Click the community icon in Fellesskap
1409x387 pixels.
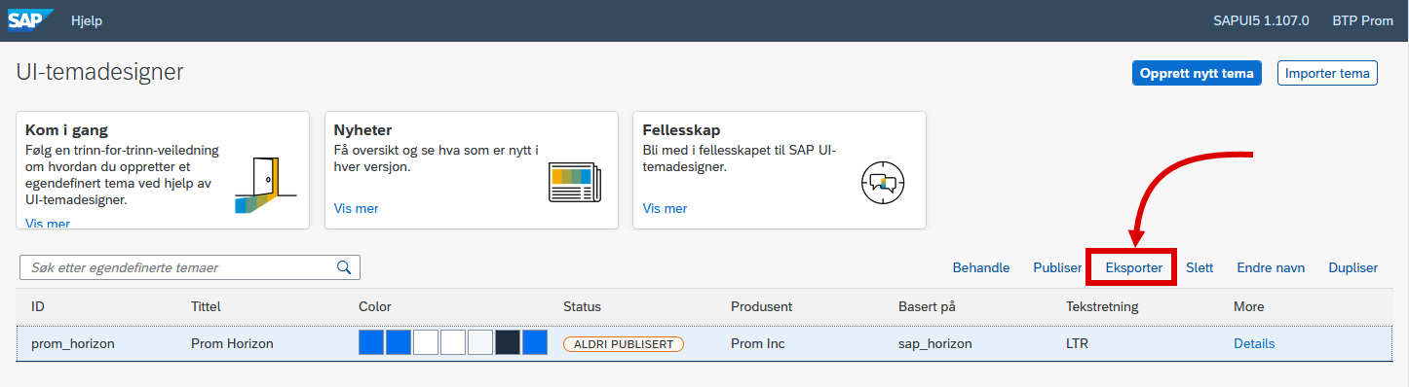(884, 182)
